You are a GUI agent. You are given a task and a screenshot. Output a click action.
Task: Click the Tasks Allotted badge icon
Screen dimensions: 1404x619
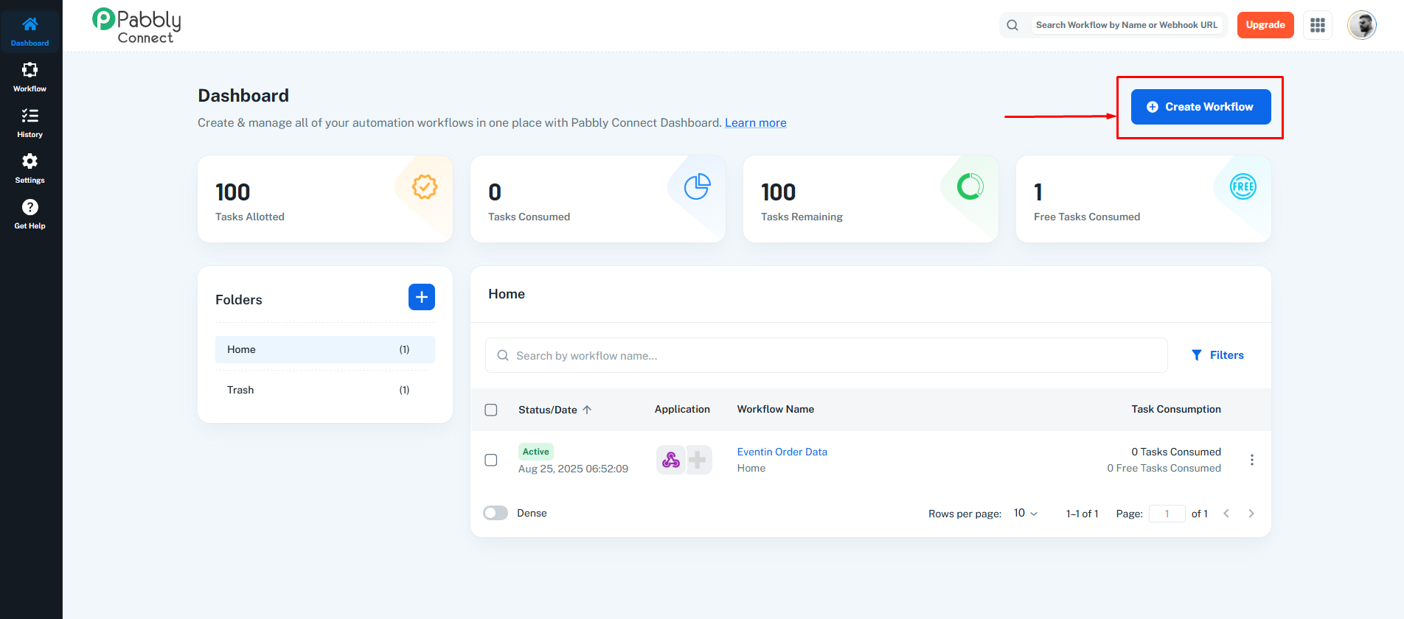click(425, 186)
